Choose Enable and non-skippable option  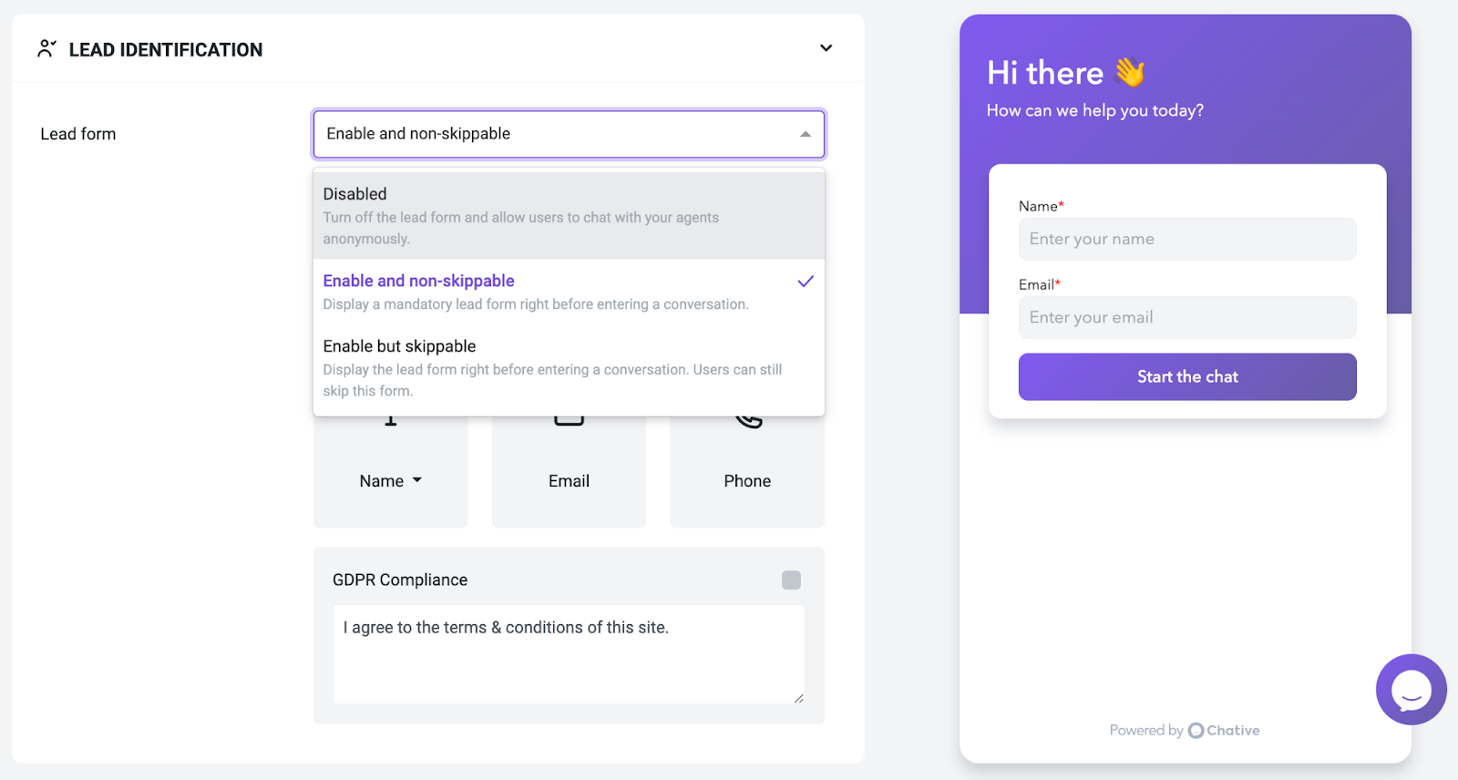click(569, 292)
